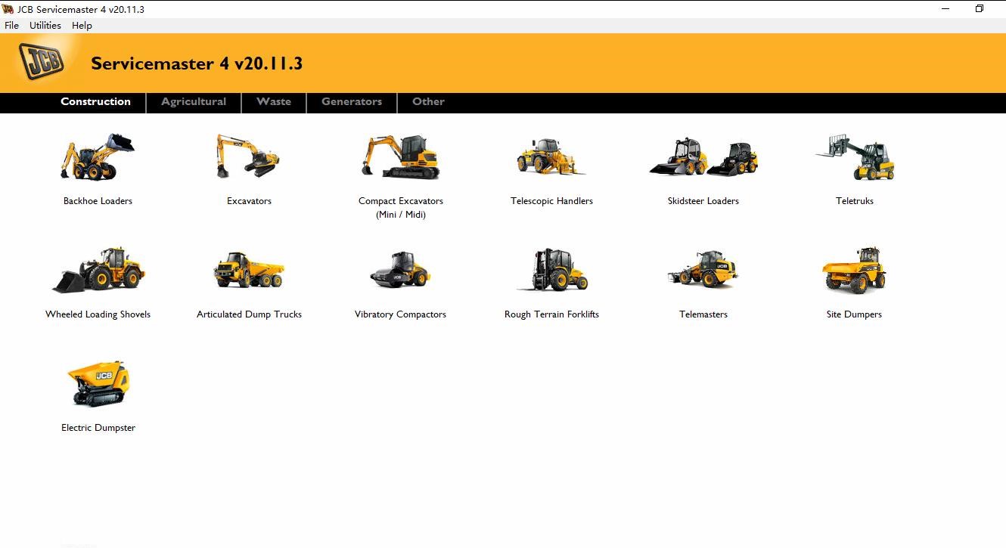1006x548 pixels.
Task: Click the Excavators text label
Action: pyautogui.click(x=249, y=201)
